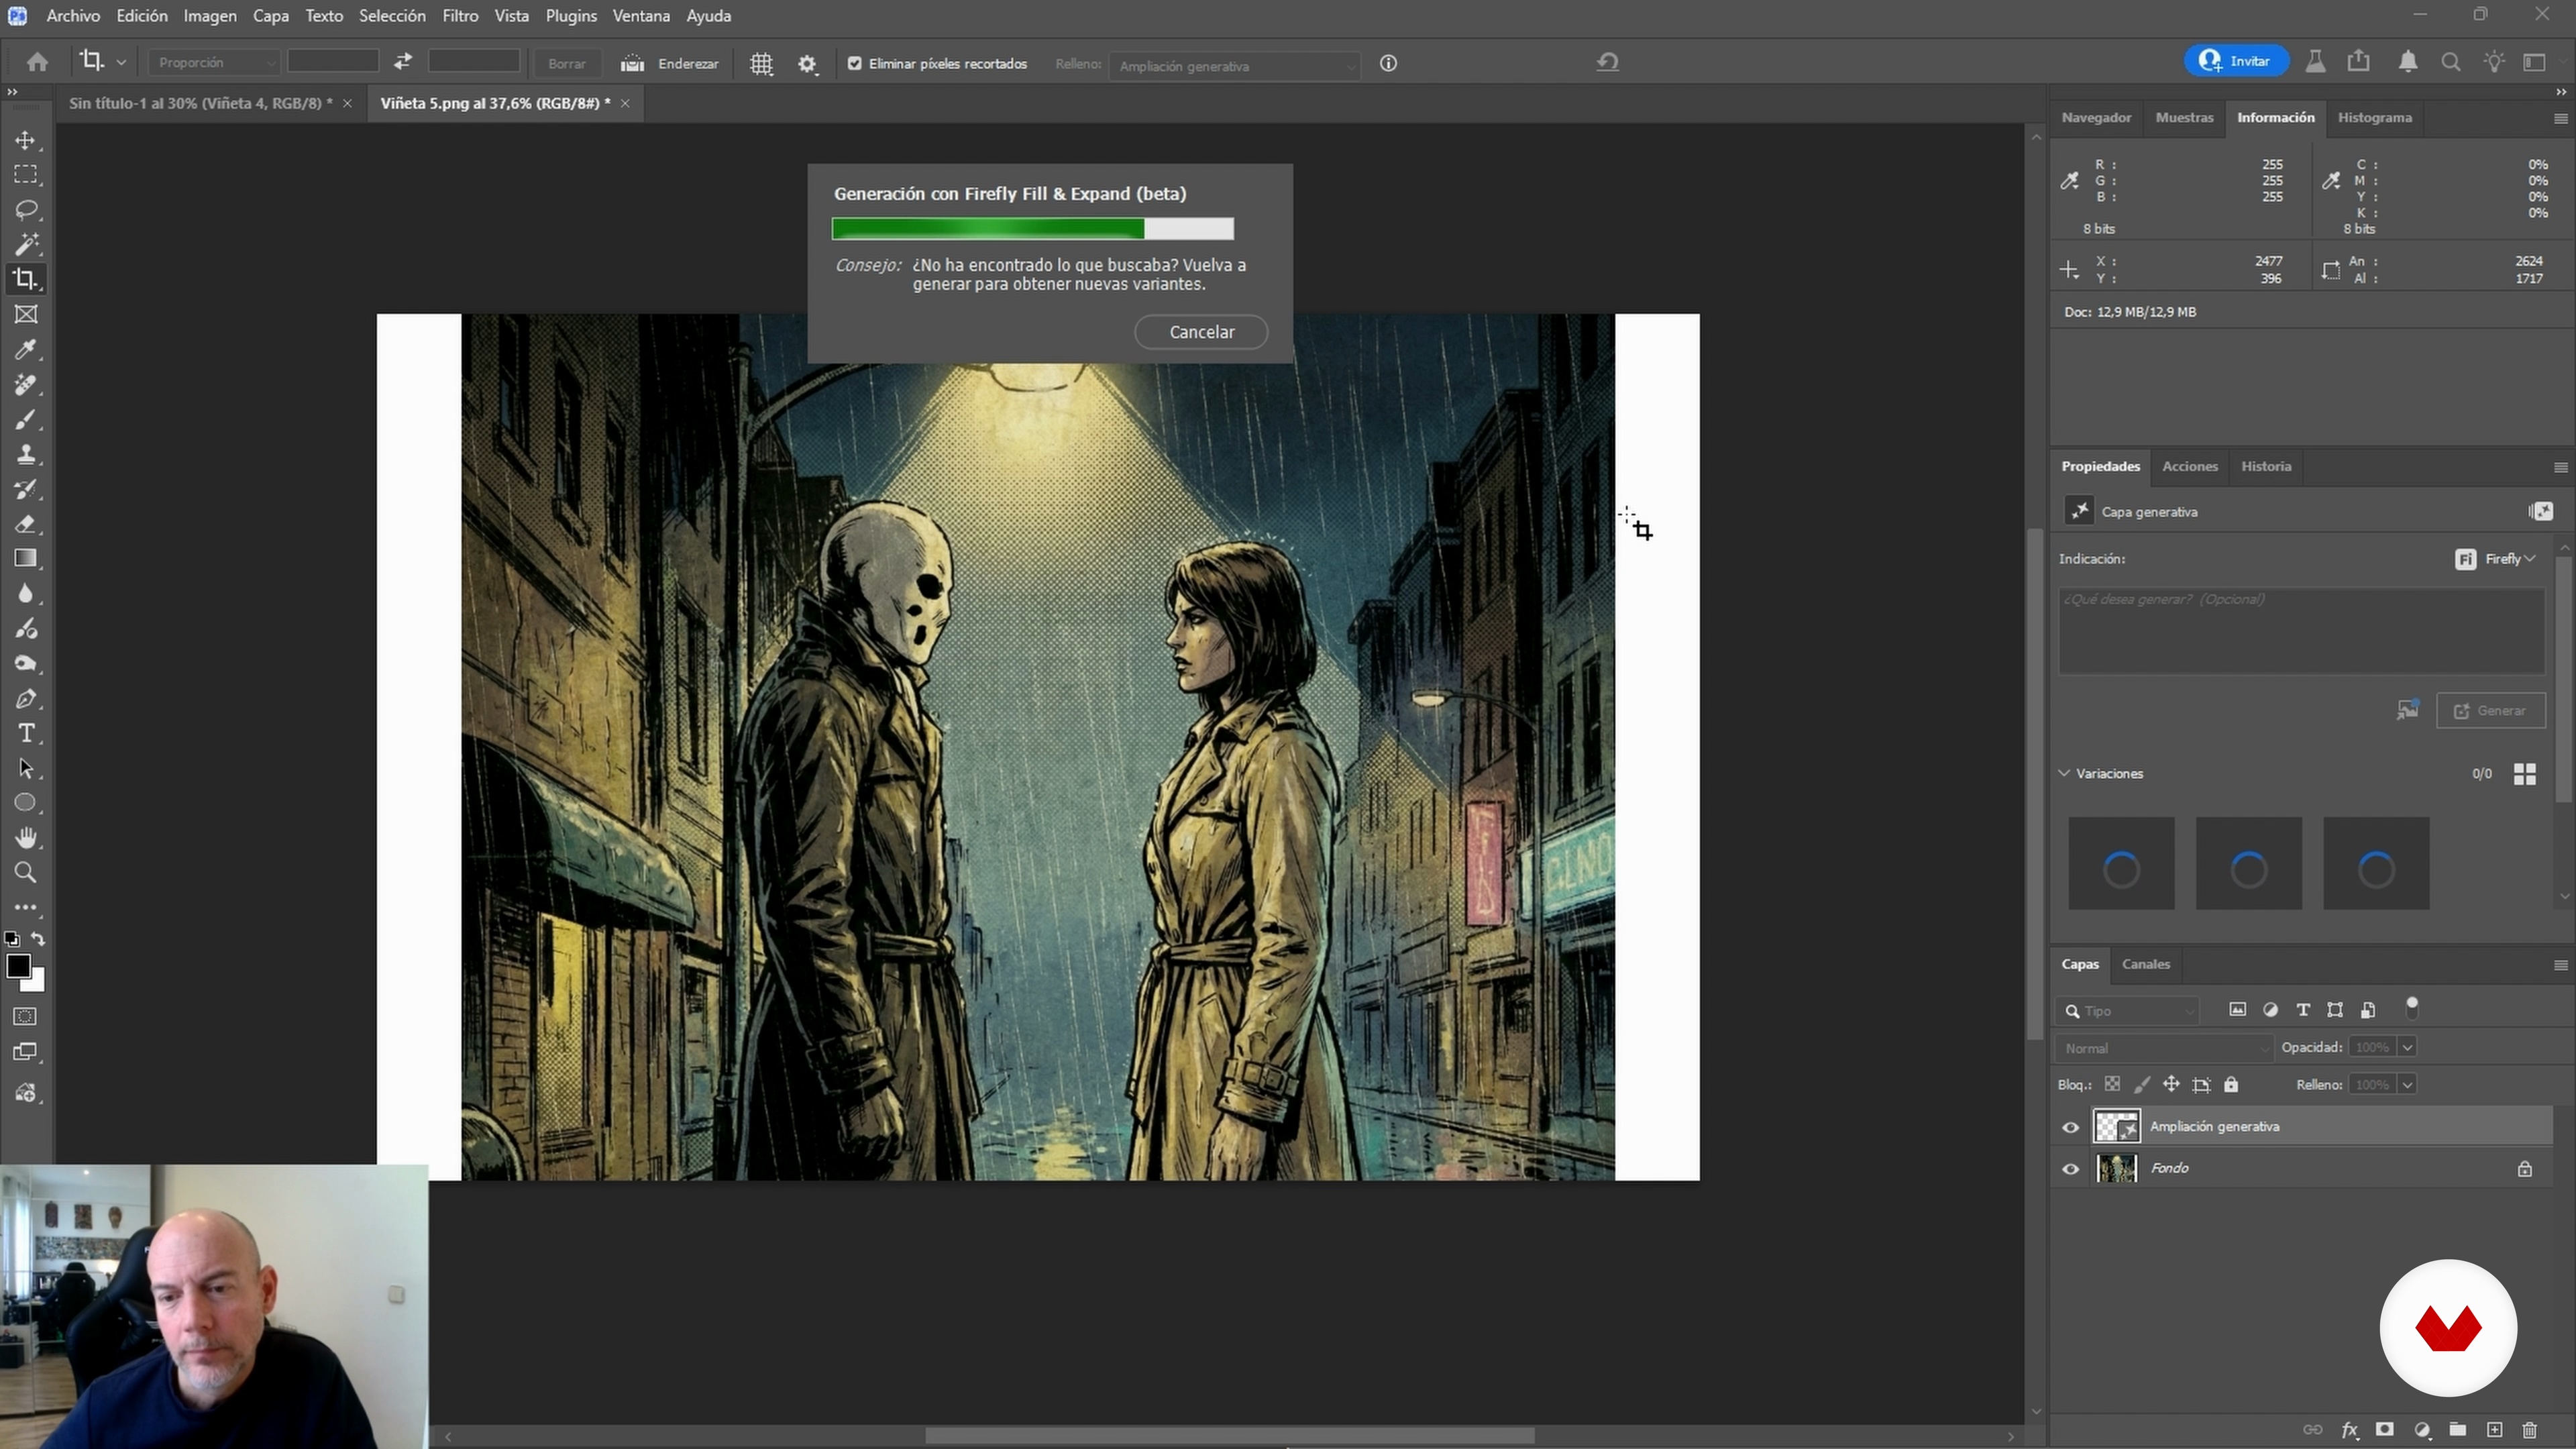The width and height of the screenshot is (2576, 1449).
Task: Open the Capa menu
Action: (270, 16)
